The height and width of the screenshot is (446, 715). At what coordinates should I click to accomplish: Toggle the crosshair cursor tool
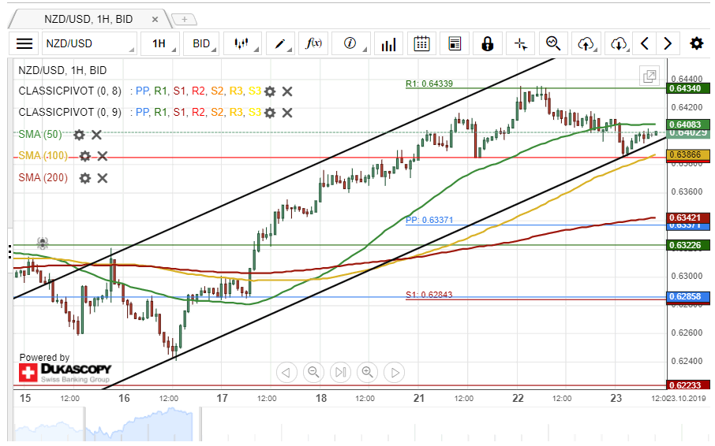(520, 44)
